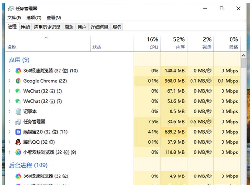Select the 应用 (9) group header
This screenshot has width=252, height=185.
point(19,60)
